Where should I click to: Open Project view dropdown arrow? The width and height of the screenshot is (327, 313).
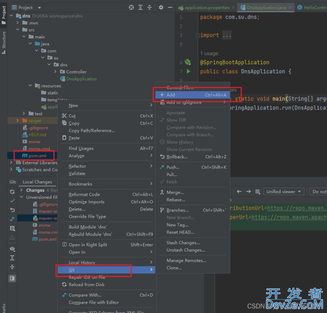coord(40,8)
